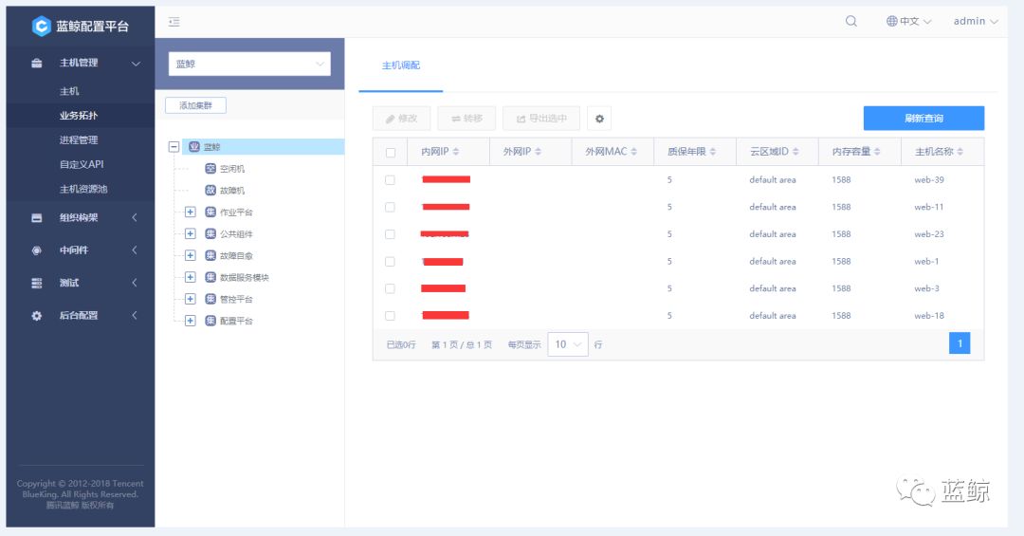The width and height of the screenshot is (1024, 536).
Task: Check the row checkbox for web-23
Action: click(x=390, y=234)
